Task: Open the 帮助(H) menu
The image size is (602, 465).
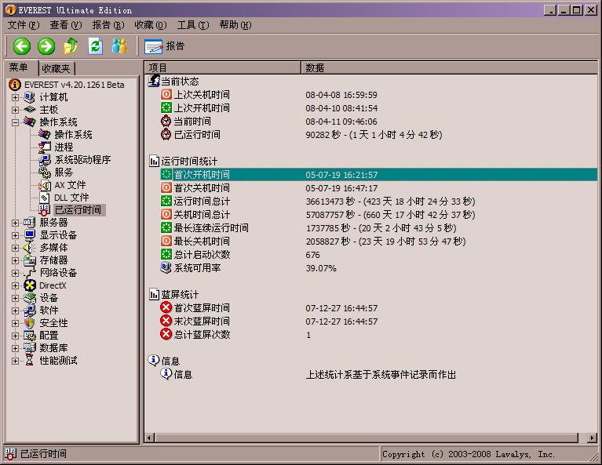Action: pos(235,25)
